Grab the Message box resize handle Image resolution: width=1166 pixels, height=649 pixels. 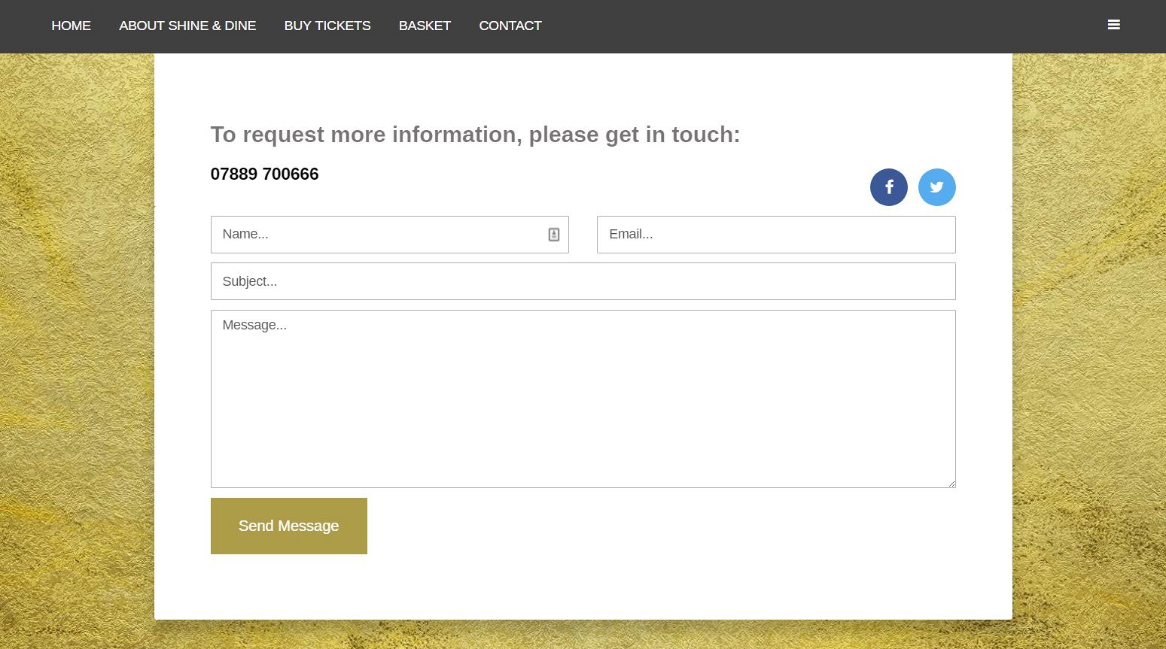[x=951, y=484]
